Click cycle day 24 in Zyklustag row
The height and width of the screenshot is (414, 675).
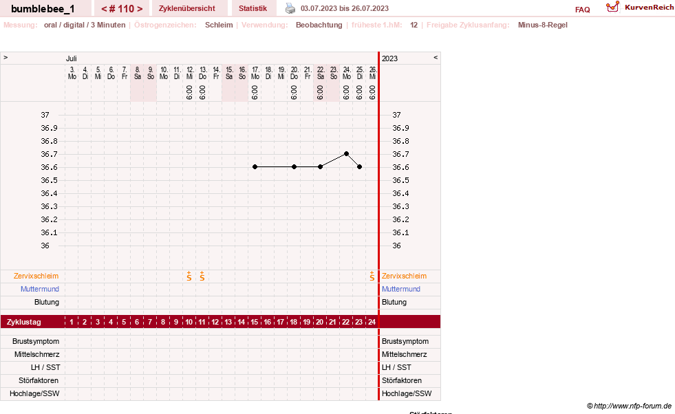(x=372, y=322)
